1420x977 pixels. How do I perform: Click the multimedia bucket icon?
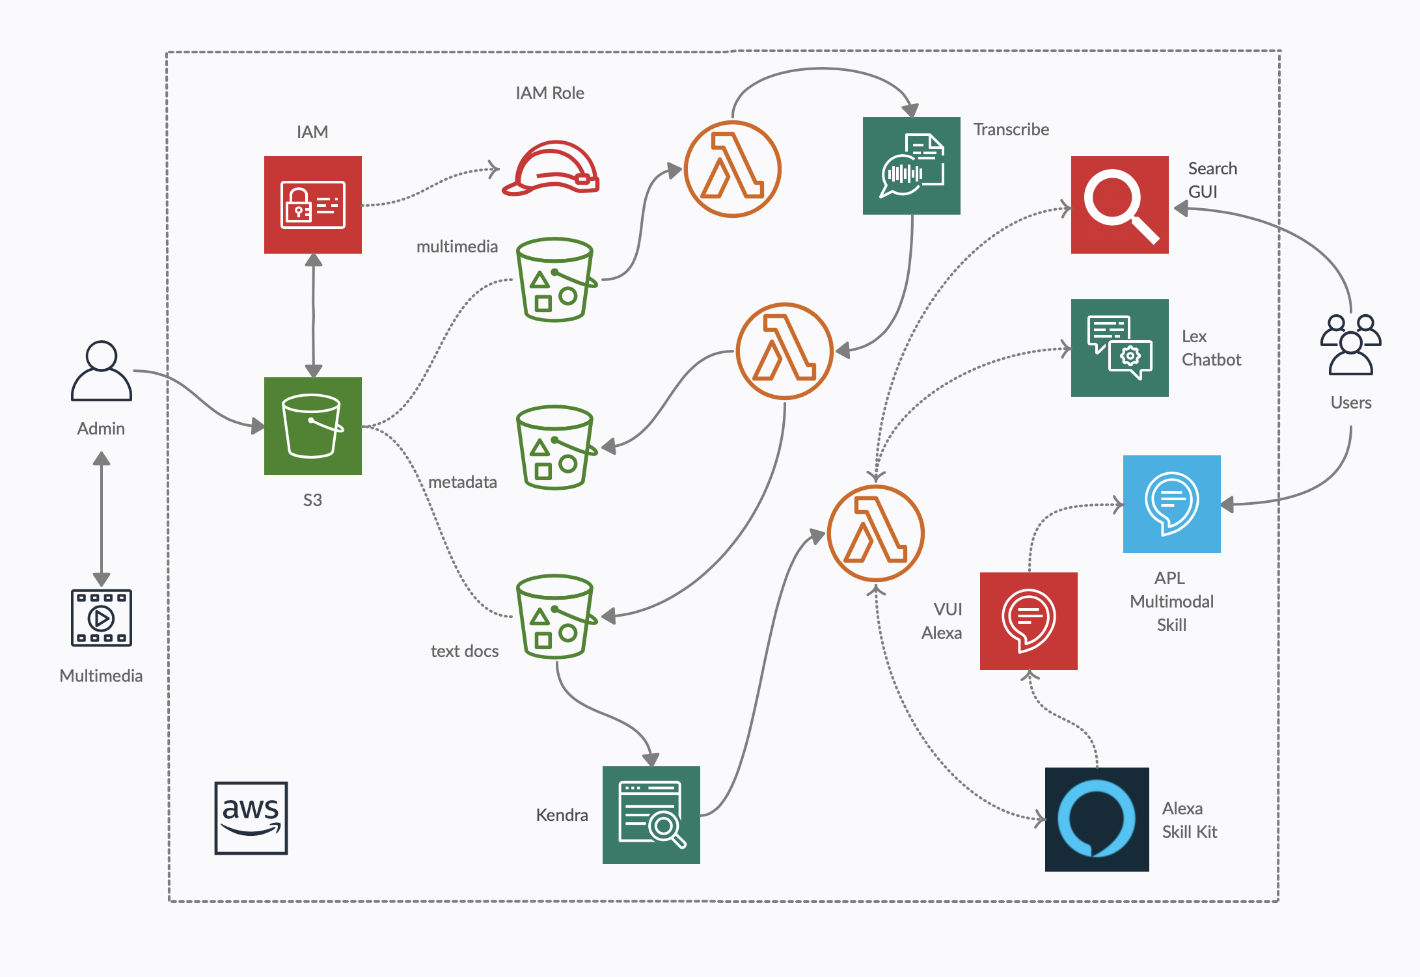(x=555, y=280)
